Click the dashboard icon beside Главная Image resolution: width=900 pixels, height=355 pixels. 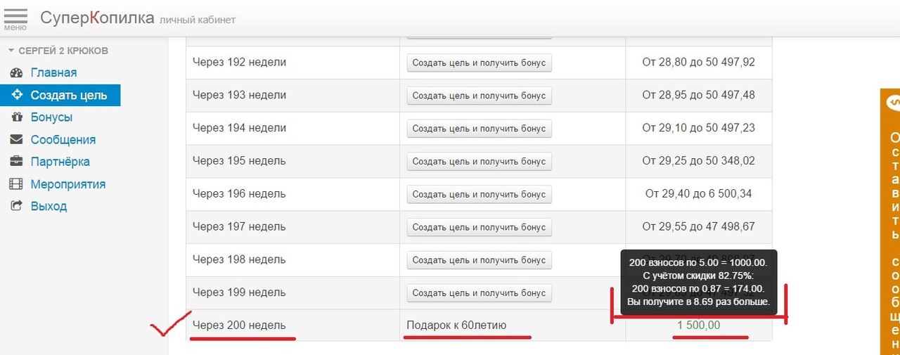point(17,73)
